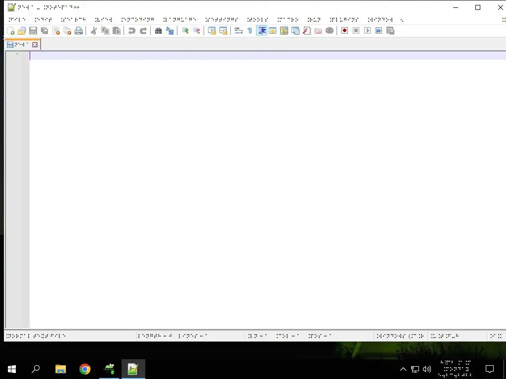Toggle word wrap in the toolbar
This screenshot has width=506, height=379.
tap(238, 31)
